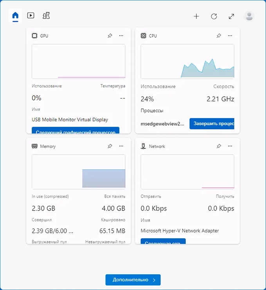The image size is (266, 290).
Task: Click the Отправить 0.0 Kbps value
Action: pyautogui.click(x=154, y=209)
